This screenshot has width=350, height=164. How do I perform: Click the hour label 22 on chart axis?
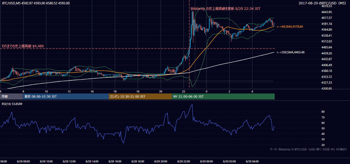[x=183, y=91]
